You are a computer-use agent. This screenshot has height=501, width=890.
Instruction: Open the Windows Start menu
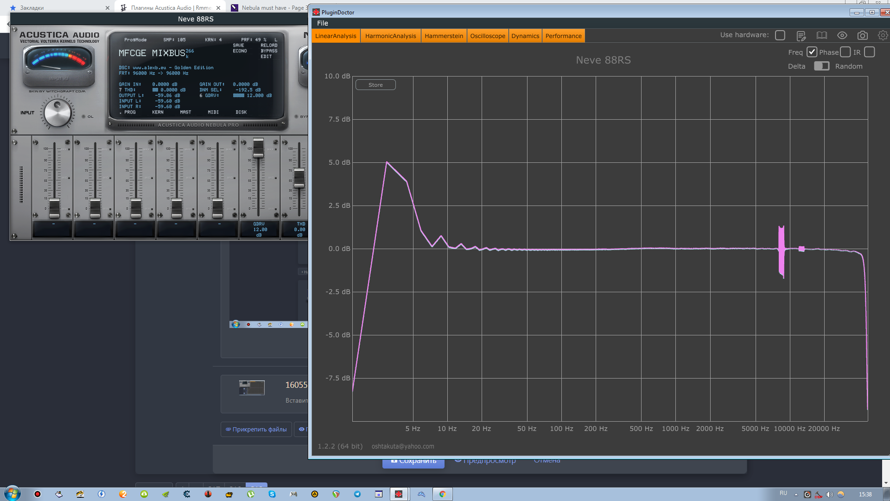click(13, 494)
